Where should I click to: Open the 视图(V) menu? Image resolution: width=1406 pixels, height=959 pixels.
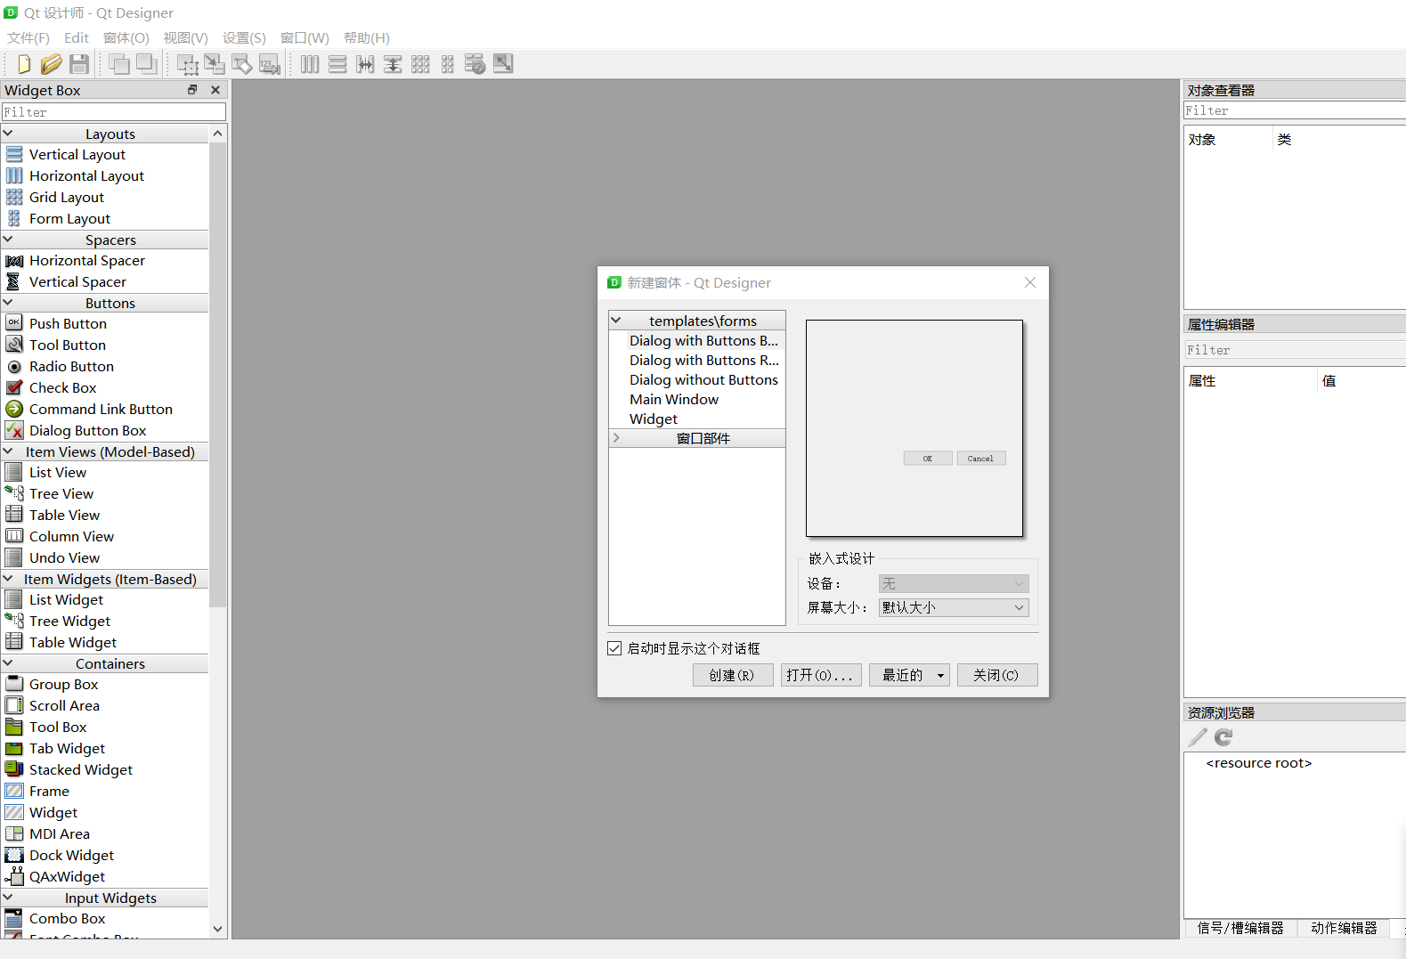tap(185, 37)
